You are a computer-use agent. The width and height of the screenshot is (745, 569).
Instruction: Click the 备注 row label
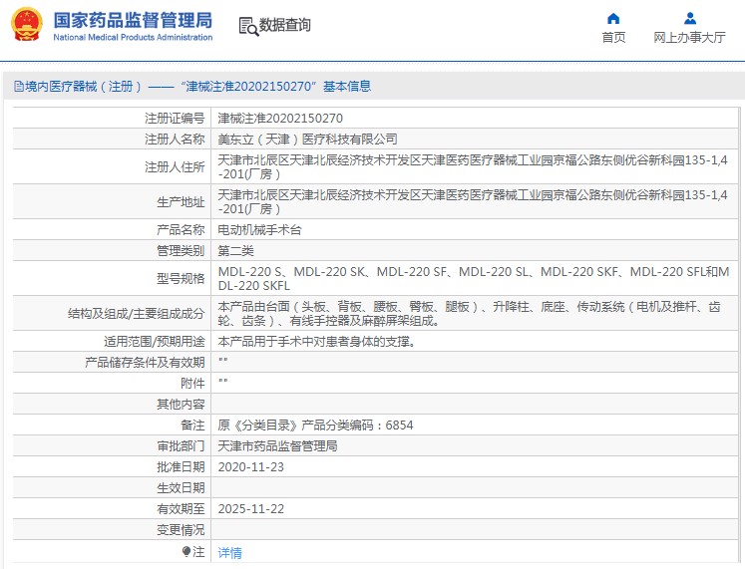(192, 425)
